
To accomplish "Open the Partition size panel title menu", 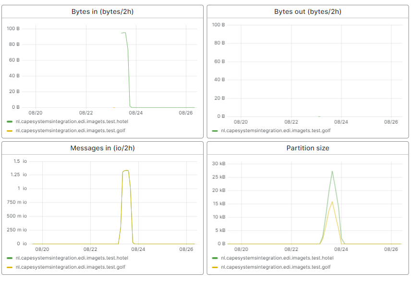I will click(308, 148).
